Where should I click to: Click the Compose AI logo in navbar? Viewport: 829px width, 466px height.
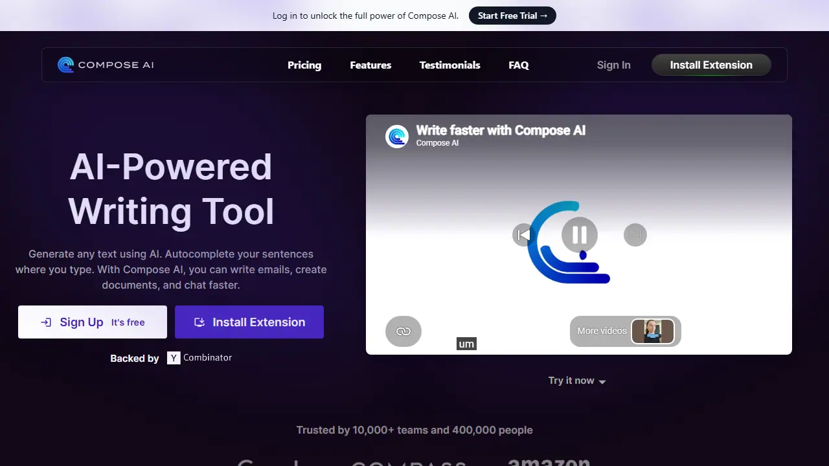(x=106, y=65)
